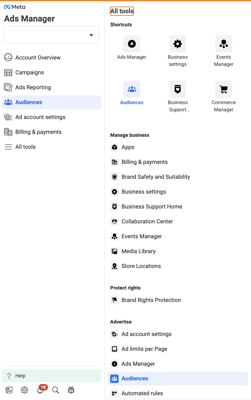Click the Store Locations pin icon
251x400 pixels.
[114, 266]
